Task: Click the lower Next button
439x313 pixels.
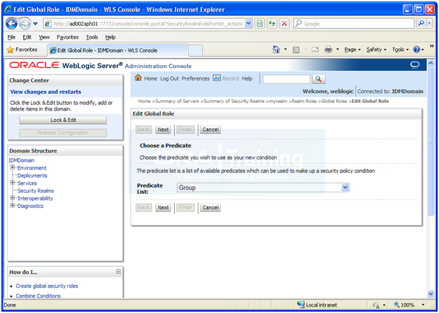Action: click(163, 207)
